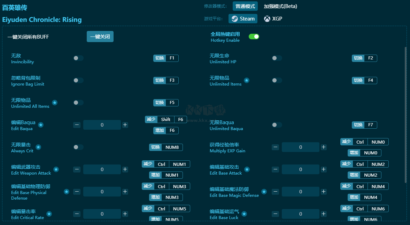Click the star beside Edit Weapon Attack
The height and width of the screenshot is (225, 410).
[x=56, y=169]
